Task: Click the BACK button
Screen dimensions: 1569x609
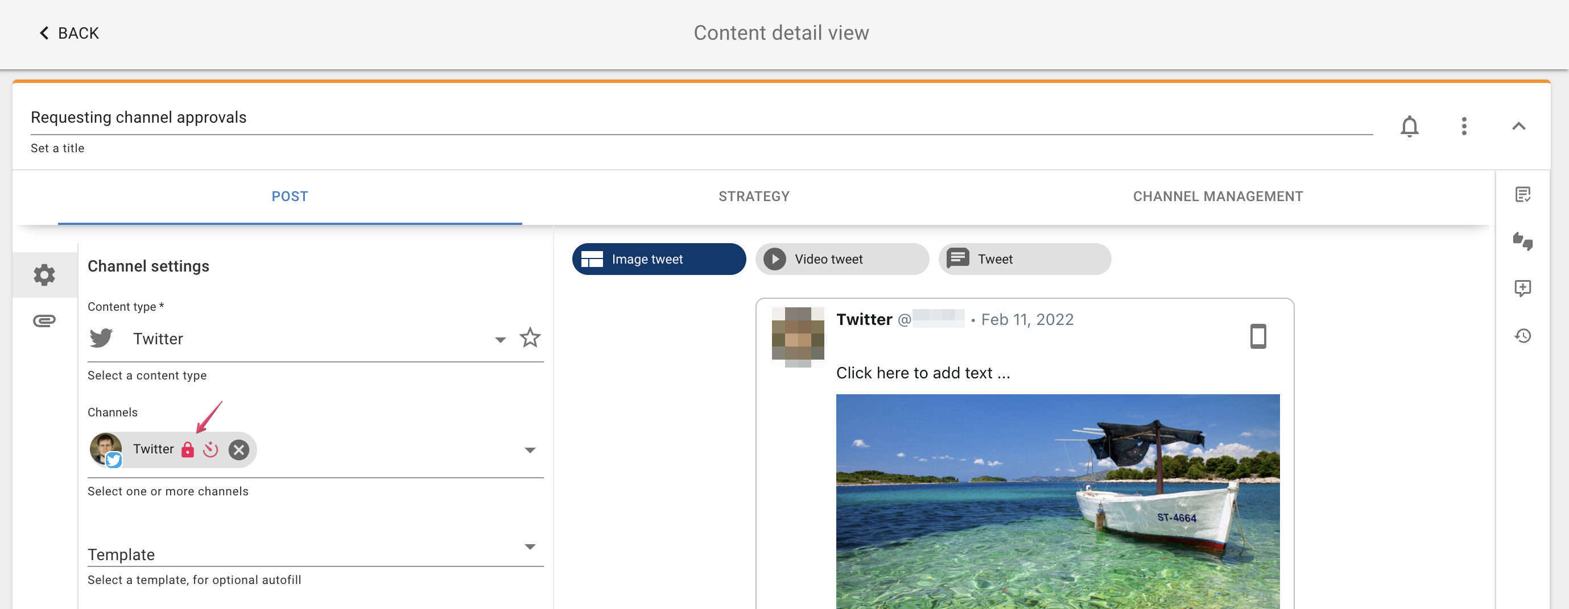Action: (x=68, y=32)
